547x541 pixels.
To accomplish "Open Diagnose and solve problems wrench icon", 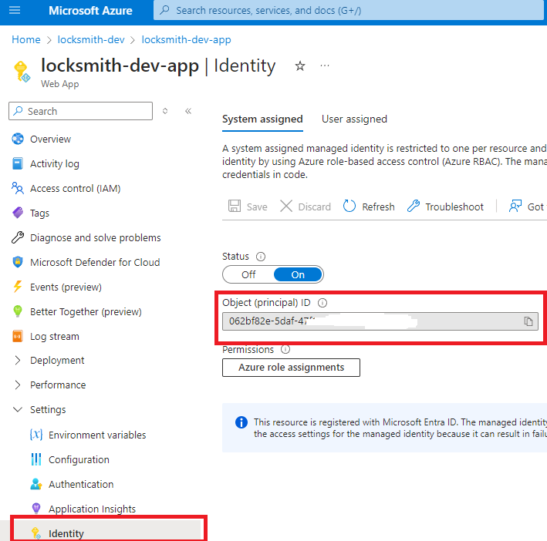I will coord(18,237).
